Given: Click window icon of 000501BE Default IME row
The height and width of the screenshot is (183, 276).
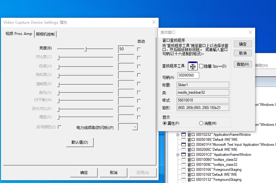Looking at the screenshot, I should pyautogui.click(x=184, y=140).
